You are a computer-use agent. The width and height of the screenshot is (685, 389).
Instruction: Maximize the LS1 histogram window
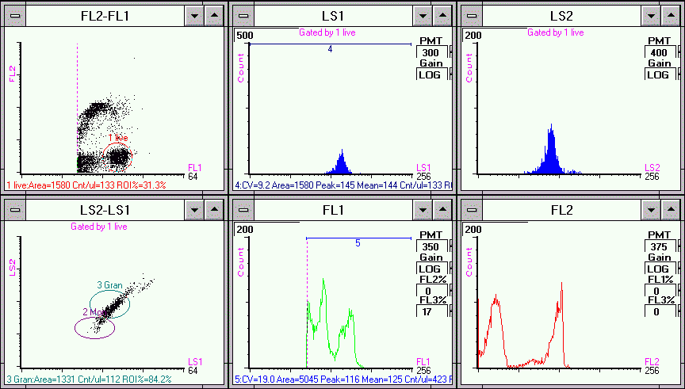[x=442, y=15]
